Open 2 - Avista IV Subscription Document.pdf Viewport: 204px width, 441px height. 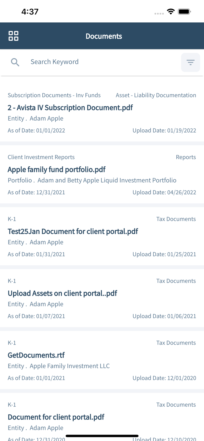[x=70, y=108]
